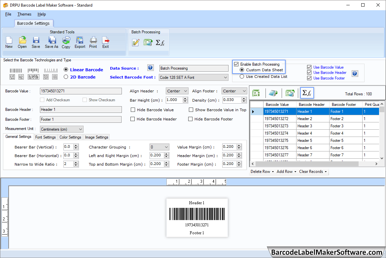Check Hide Barcode Footer
The height and width of the screenshot is (258, 386).
tap(190, 119)
